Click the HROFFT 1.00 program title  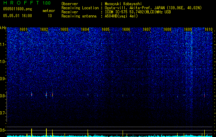(27, 3)
